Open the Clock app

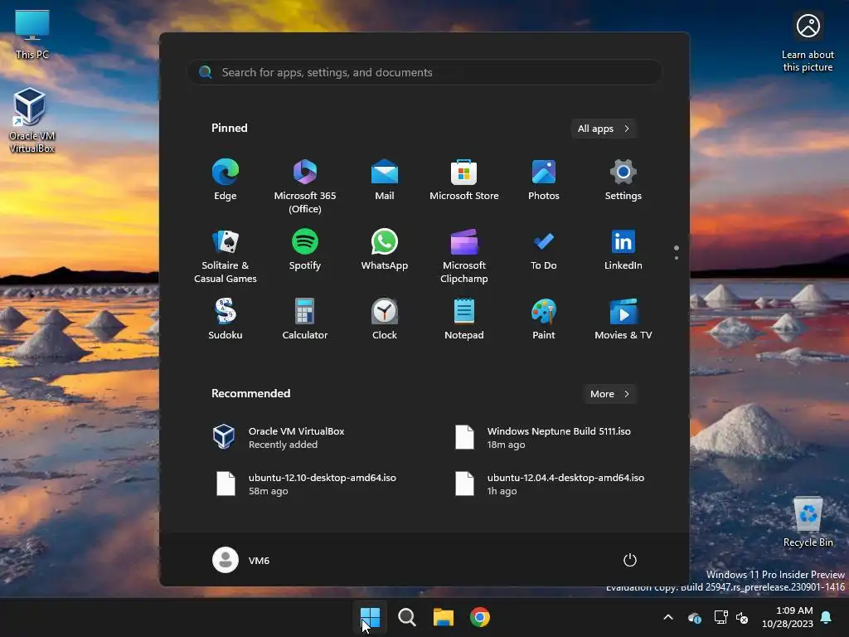coord(385,319)
